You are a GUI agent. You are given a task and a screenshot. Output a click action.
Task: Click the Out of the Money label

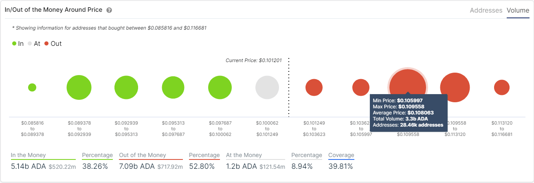pos(143,155)
